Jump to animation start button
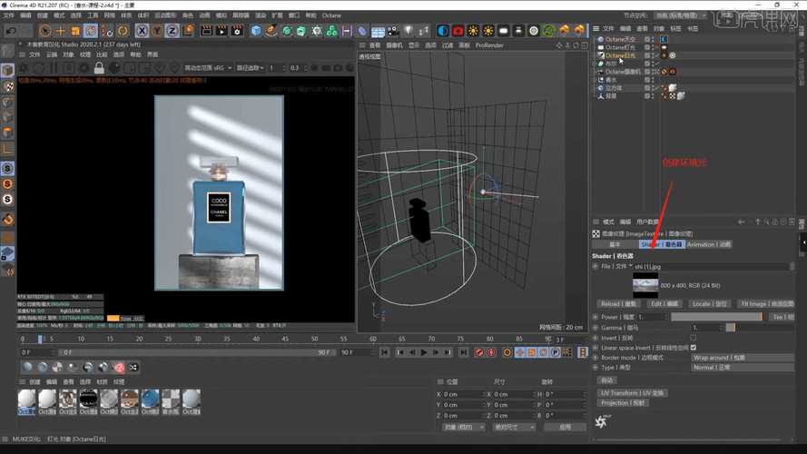807x454 pixels. (x=385, y=352)
